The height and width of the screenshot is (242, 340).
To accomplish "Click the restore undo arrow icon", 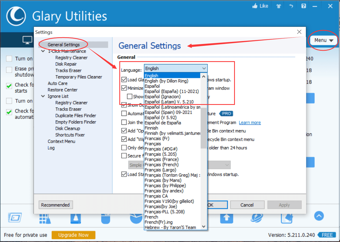I will [291, 6].
